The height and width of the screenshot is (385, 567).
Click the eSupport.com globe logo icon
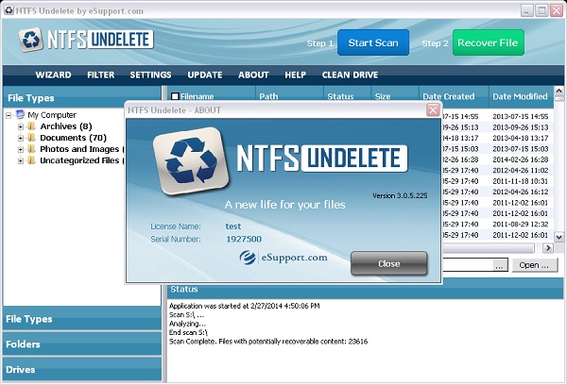248,258
